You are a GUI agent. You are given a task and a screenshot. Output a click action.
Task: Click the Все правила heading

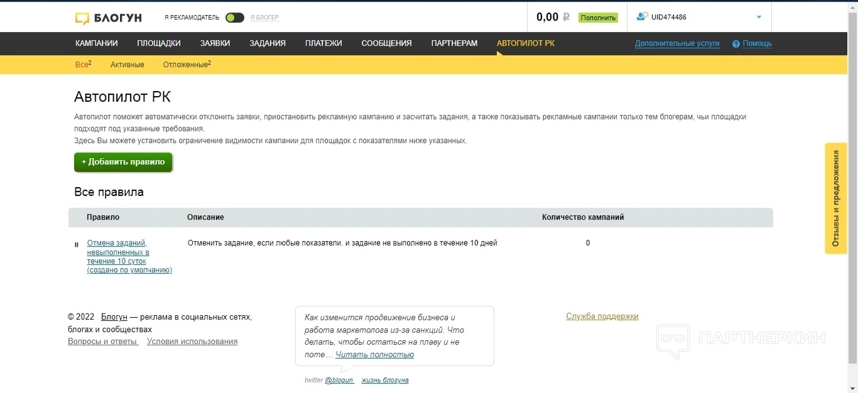click(109, 192)
